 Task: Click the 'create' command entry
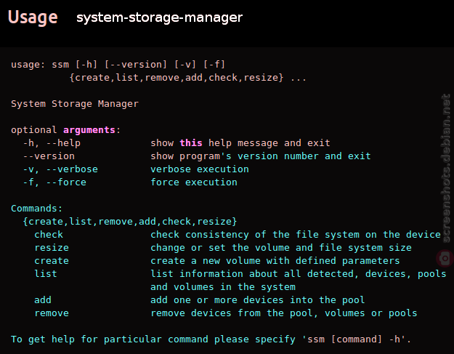52,261
